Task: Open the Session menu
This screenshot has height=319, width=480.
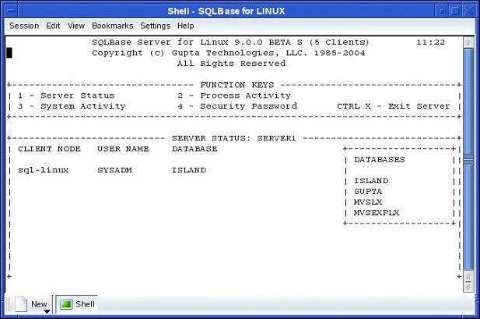Action: (24, 26)
